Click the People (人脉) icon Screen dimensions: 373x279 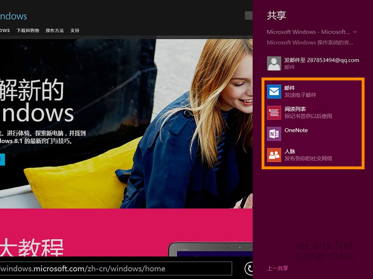[274, 155]
